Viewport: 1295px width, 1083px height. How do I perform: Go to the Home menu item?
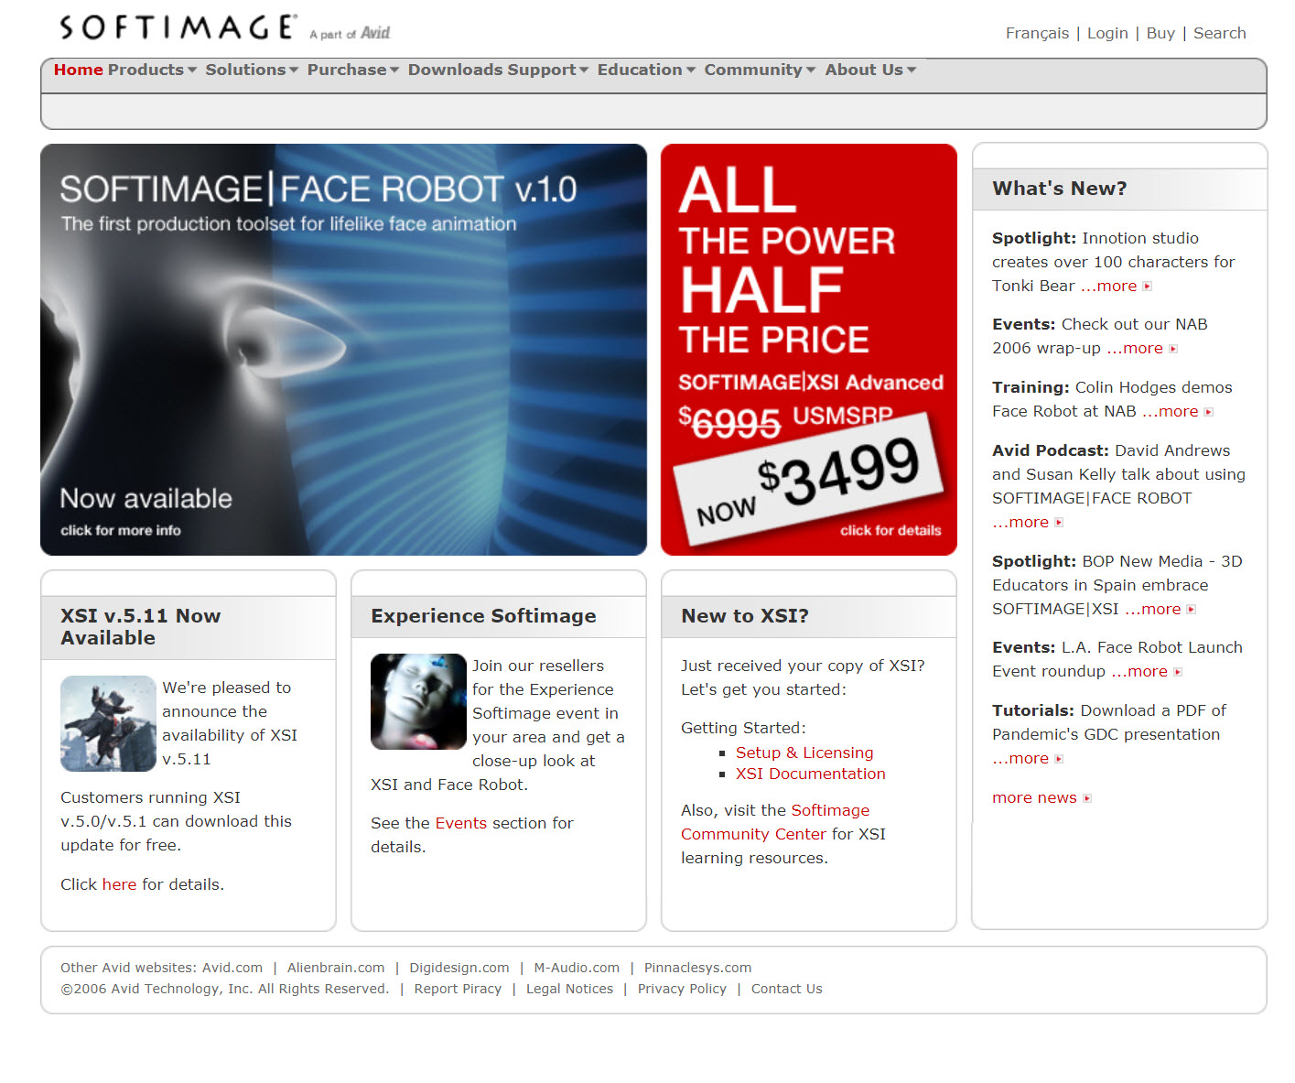click(x=78, y=70)
